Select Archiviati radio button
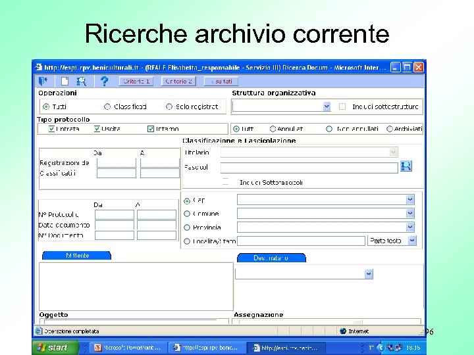 click(390, 129)
